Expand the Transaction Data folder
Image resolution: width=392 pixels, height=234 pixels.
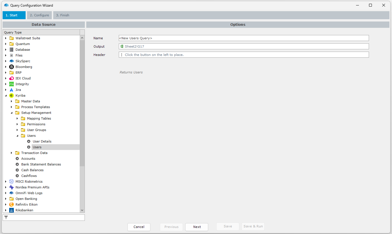pyautogui.click(x=12, y=153)
